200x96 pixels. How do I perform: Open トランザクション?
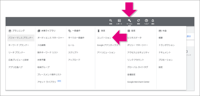click(x=167, y=45)
